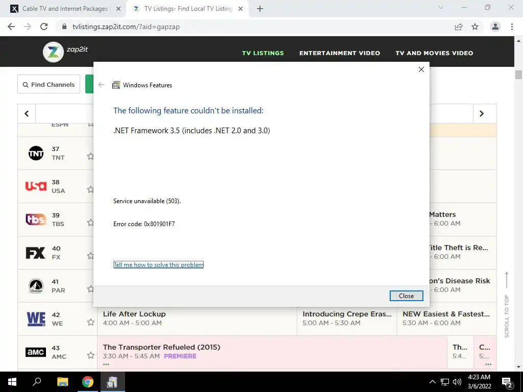Viewport: 523px width, 392px height.
Task: Select Life After Lockup program
Action: [197, 318]
